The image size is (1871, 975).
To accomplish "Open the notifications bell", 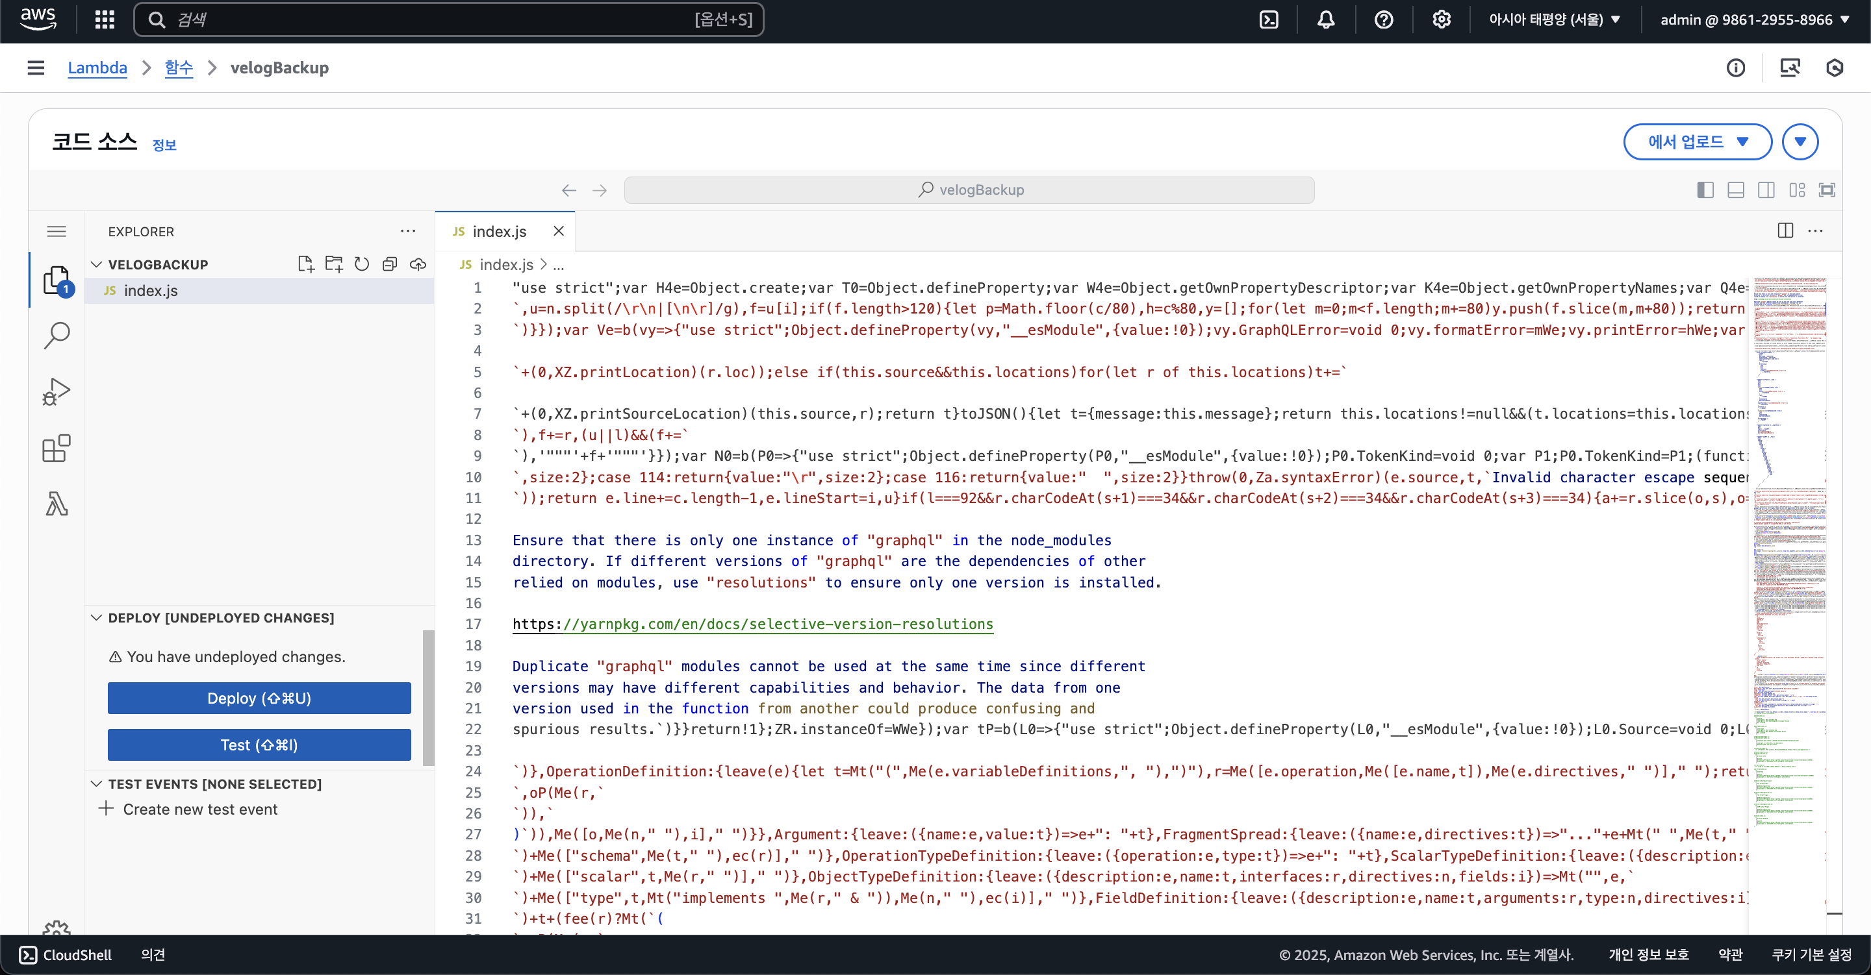I will pyautogui.click(x=1325, y=19).
